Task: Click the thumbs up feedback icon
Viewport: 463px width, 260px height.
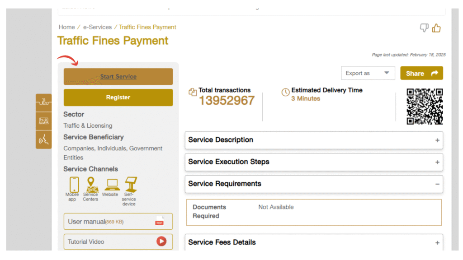Action: tap(436, 28)
